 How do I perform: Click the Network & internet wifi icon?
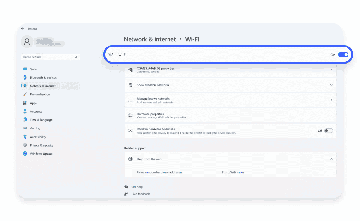tap(25, 86)
